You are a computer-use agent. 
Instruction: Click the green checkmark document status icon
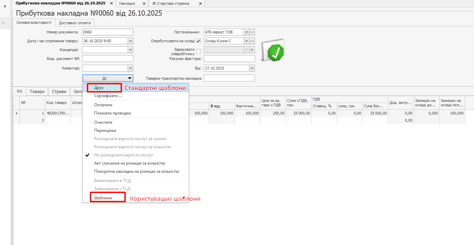click(273, 50)
